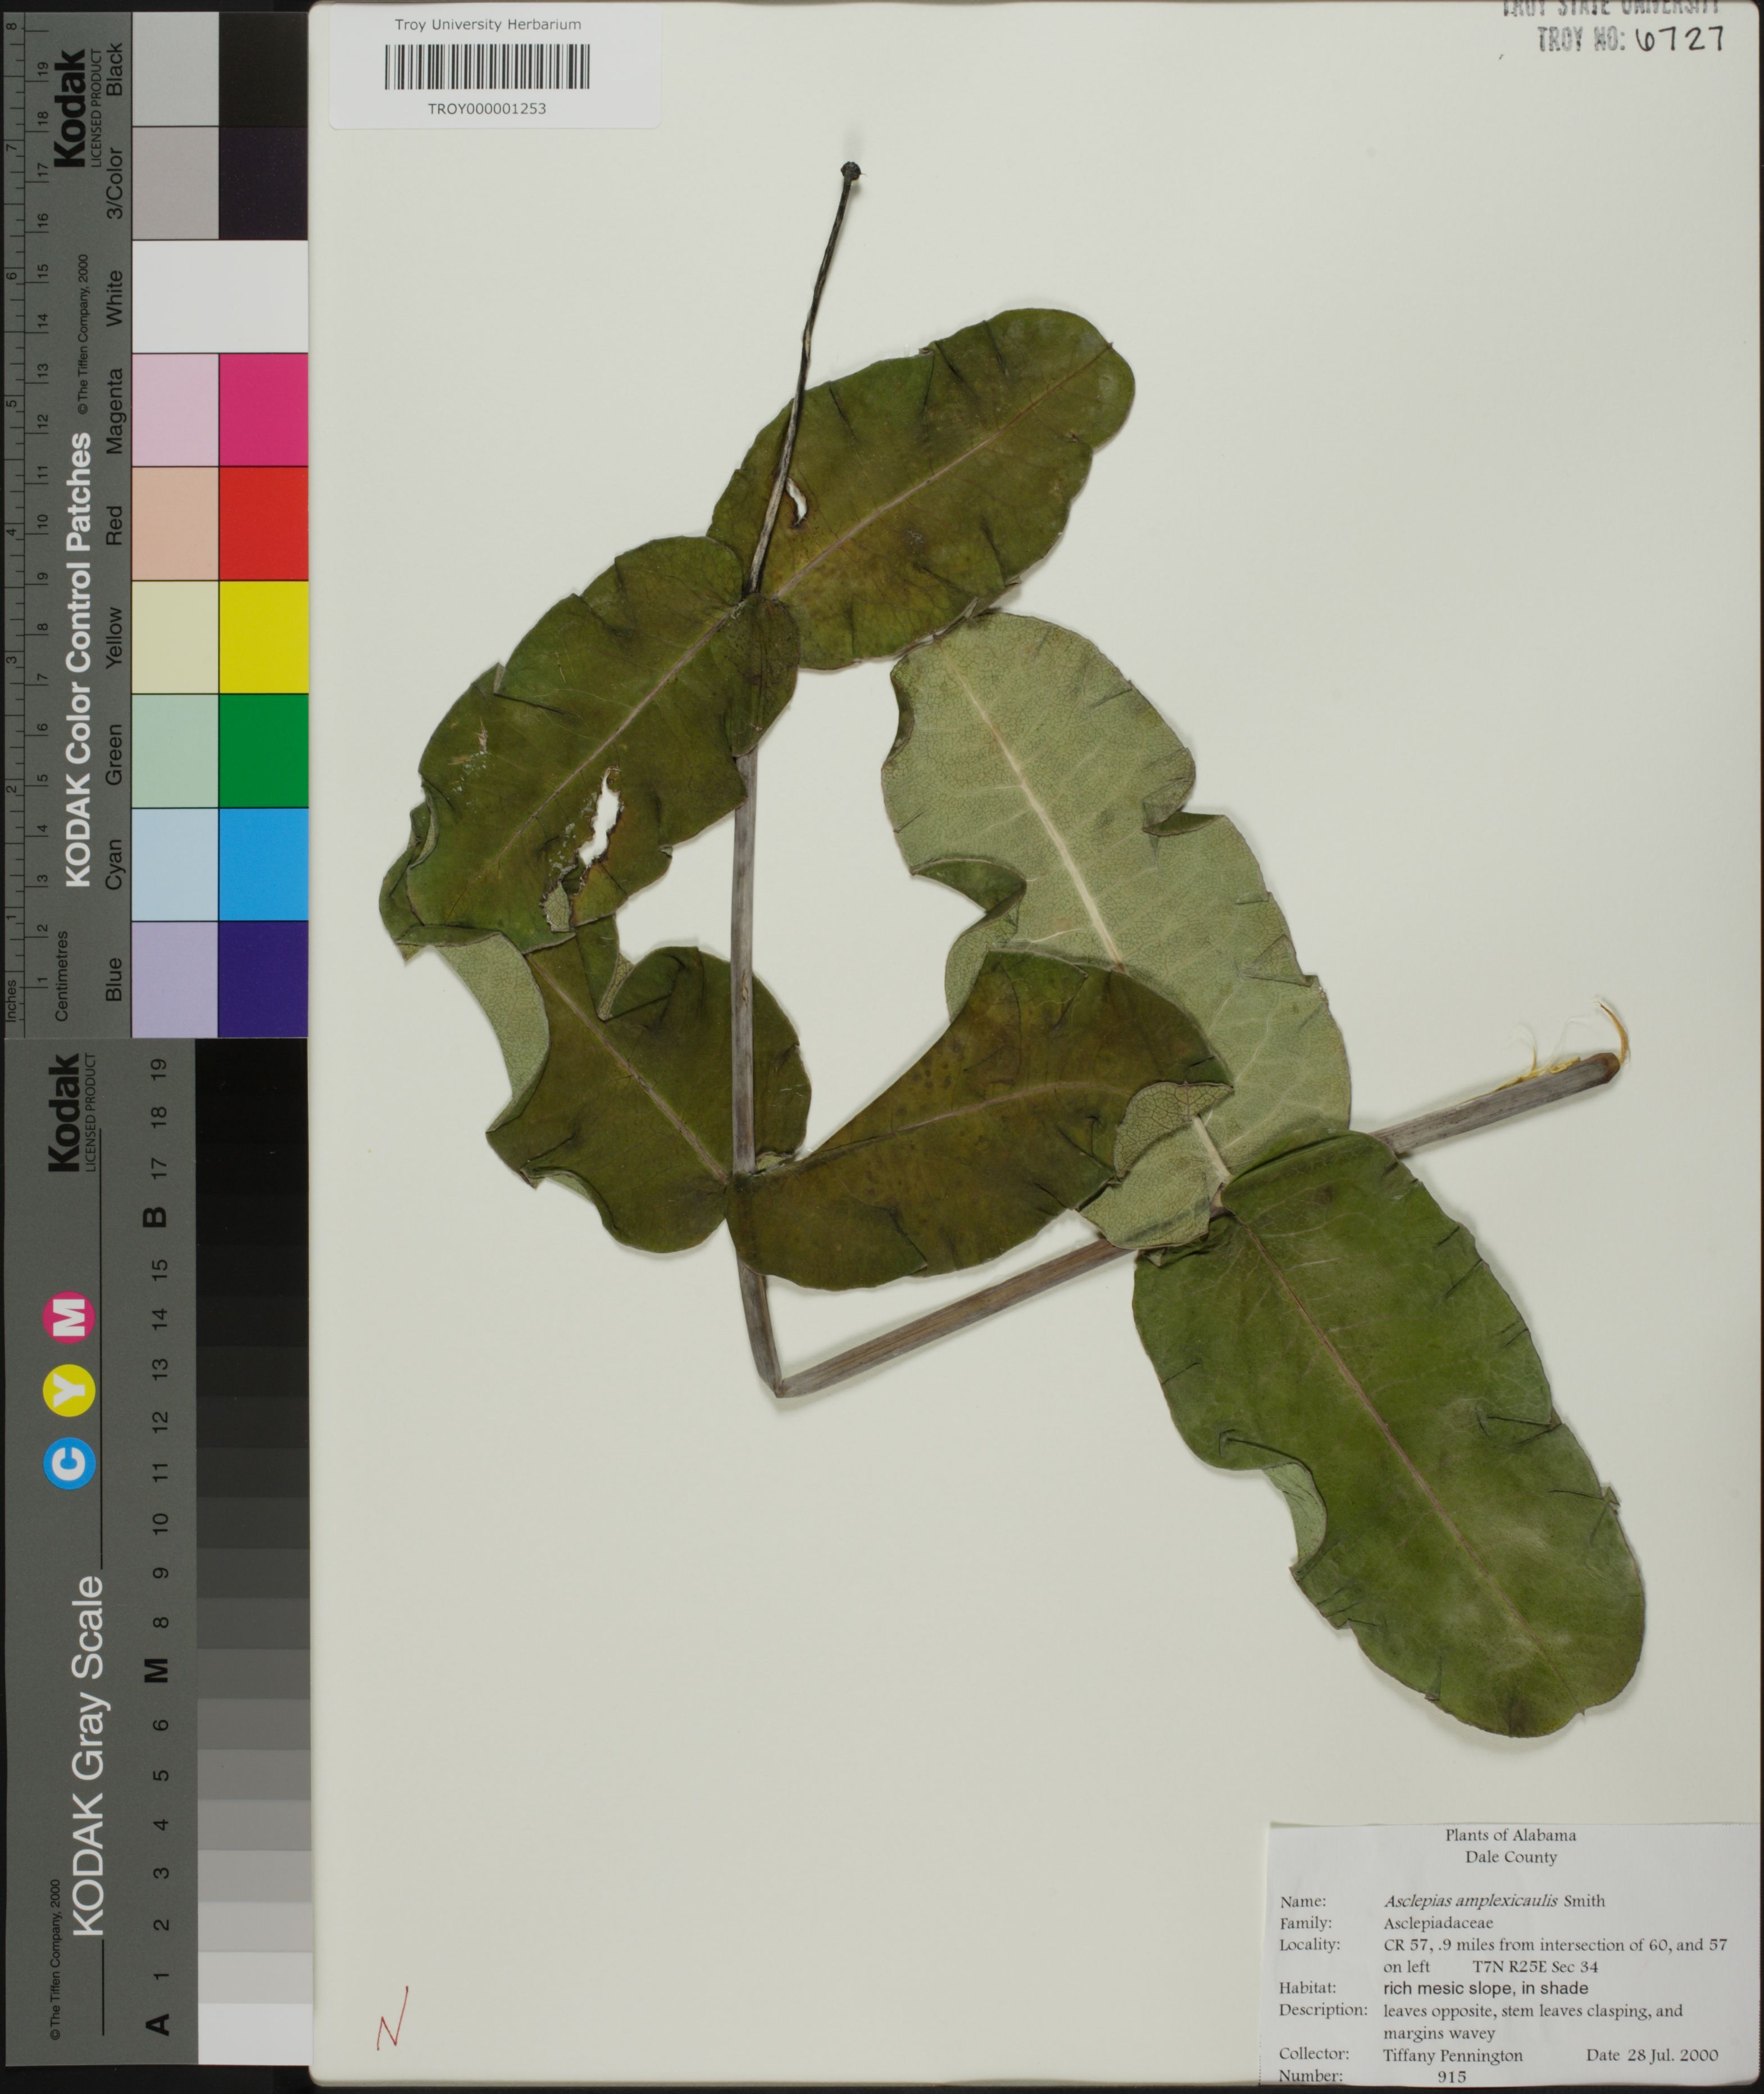Viewport: 1764px width, 2094px height.
Task: Click the 'Plants of Alabama' label title
Action: pos(1510,1835)
